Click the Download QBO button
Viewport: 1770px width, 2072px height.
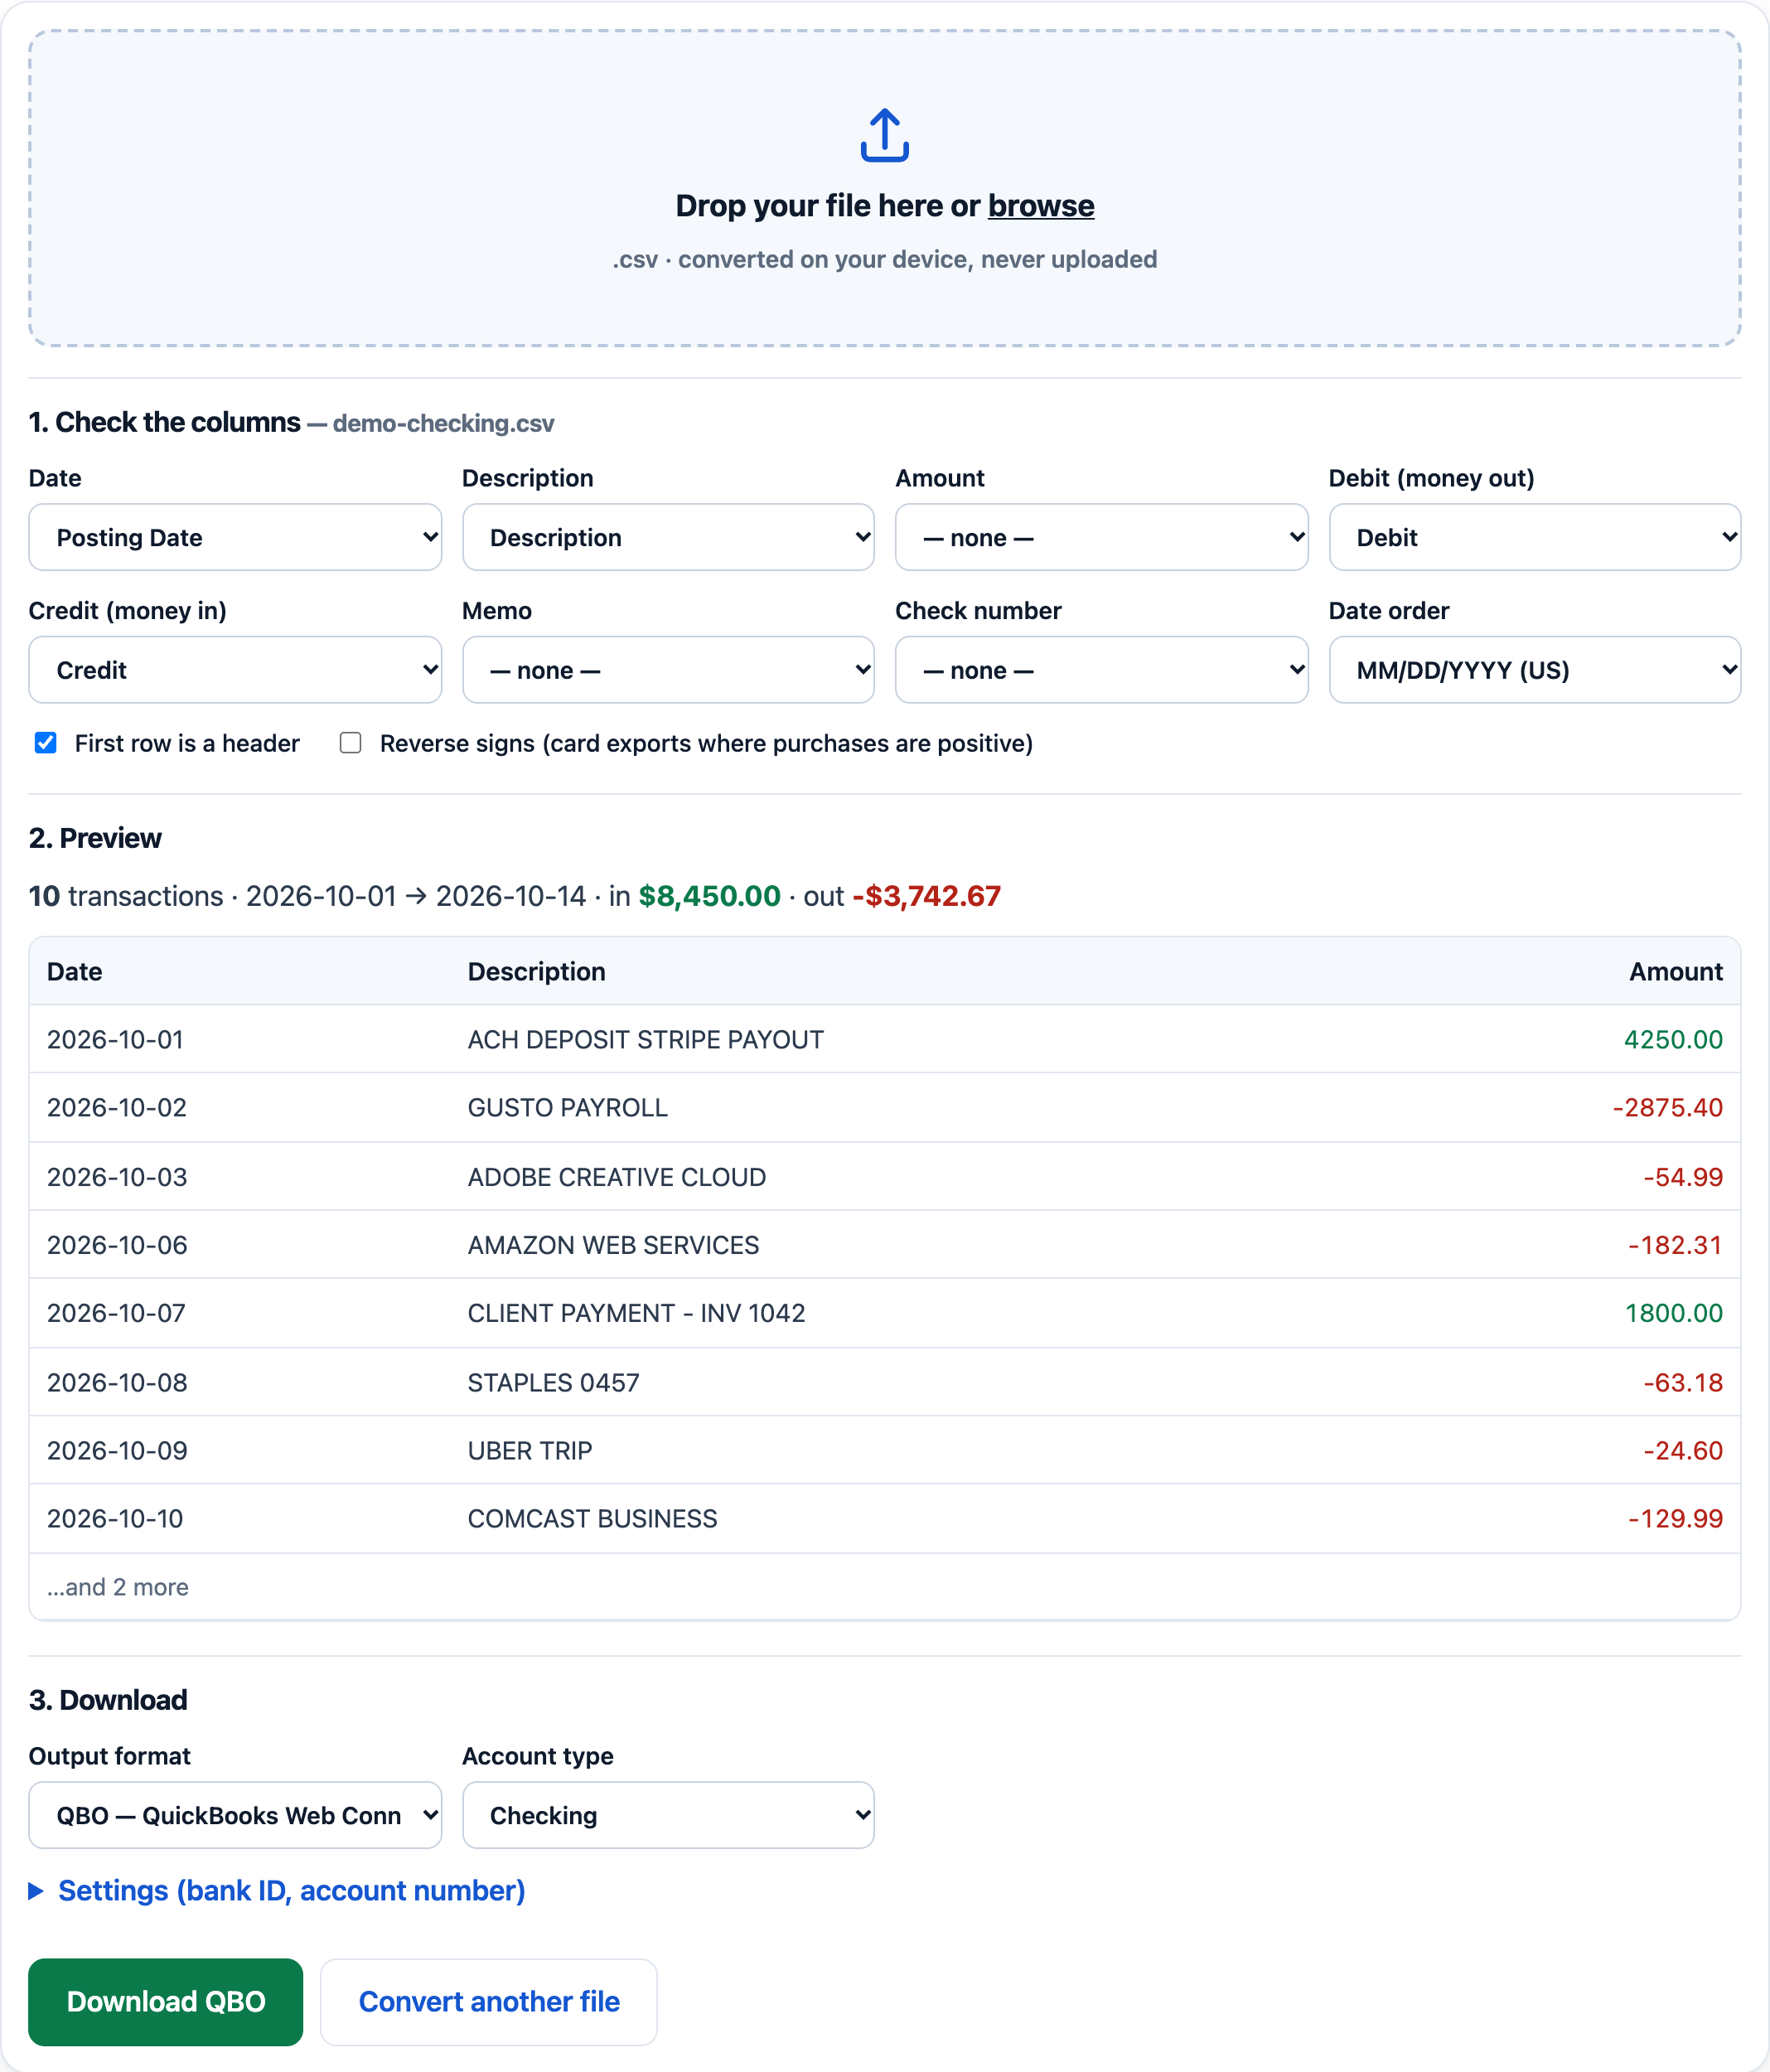pos(166,2001)
